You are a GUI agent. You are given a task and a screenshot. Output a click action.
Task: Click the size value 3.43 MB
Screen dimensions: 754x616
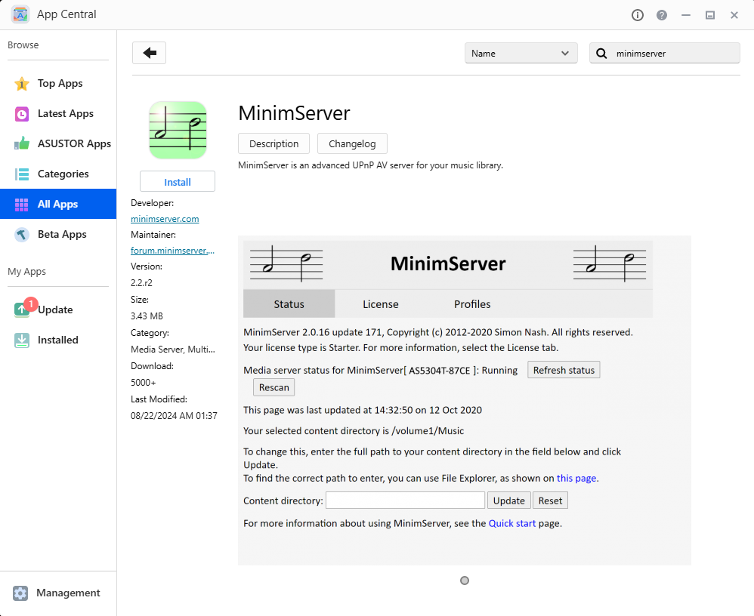(147, 316)
